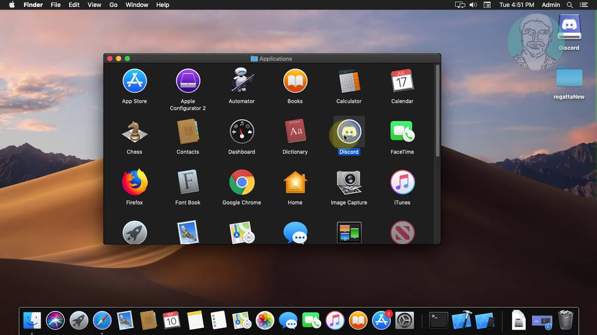This screenshot has height=335, width=597.
Task: Select the Font Book app icon
Action: [188, 182]
